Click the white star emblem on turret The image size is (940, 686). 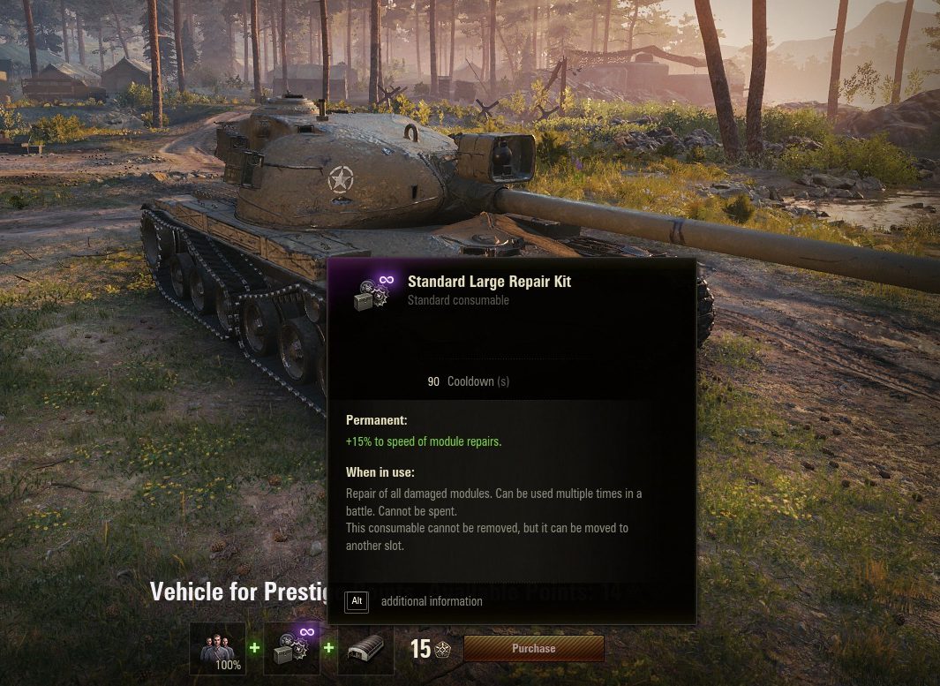(341, 179)
